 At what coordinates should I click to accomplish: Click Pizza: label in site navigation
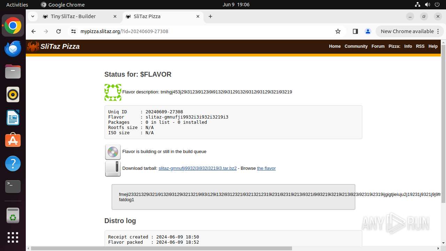coord(394,46)
